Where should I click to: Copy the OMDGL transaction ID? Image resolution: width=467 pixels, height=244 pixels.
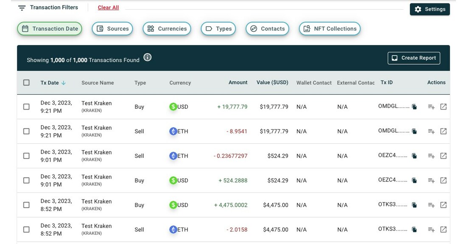(x=414, y=107)
